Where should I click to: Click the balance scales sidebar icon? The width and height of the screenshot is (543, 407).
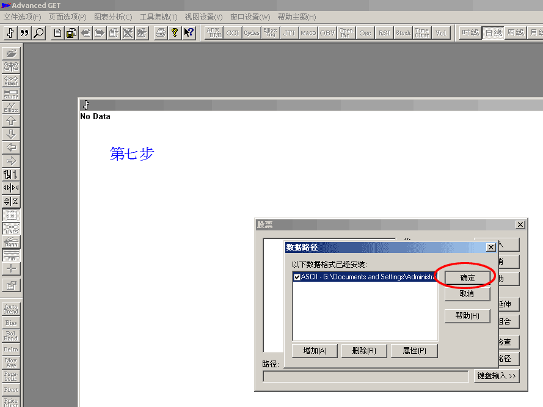point(11,67)
